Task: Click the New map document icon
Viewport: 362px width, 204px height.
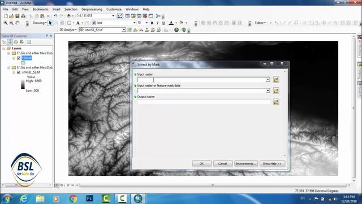Action: coord(6,16)
